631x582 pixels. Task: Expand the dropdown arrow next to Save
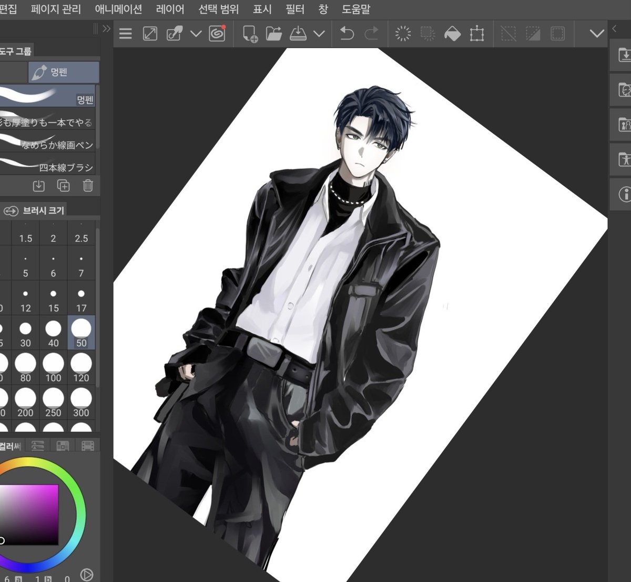tap(319, 34)
